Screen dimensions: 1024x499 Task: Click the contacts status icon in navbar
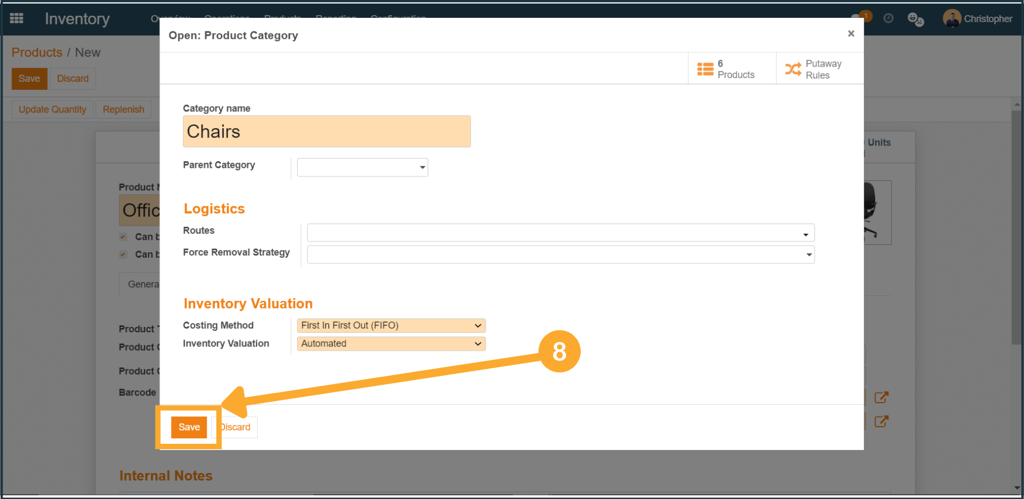[915, 19]
